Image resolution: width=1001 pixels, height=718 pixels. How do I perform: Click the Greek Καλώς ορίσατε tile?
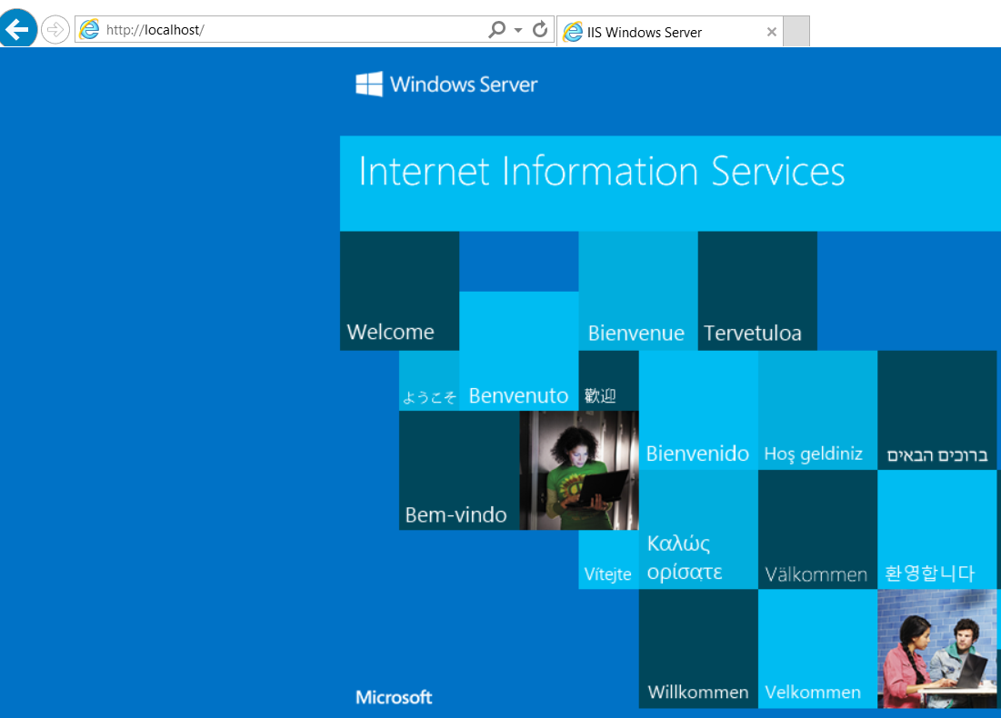(x=698, y=530)
